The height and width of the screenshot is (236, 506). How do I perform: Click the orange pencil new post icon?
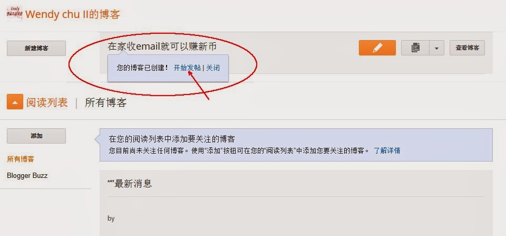[x=377, y=48]
